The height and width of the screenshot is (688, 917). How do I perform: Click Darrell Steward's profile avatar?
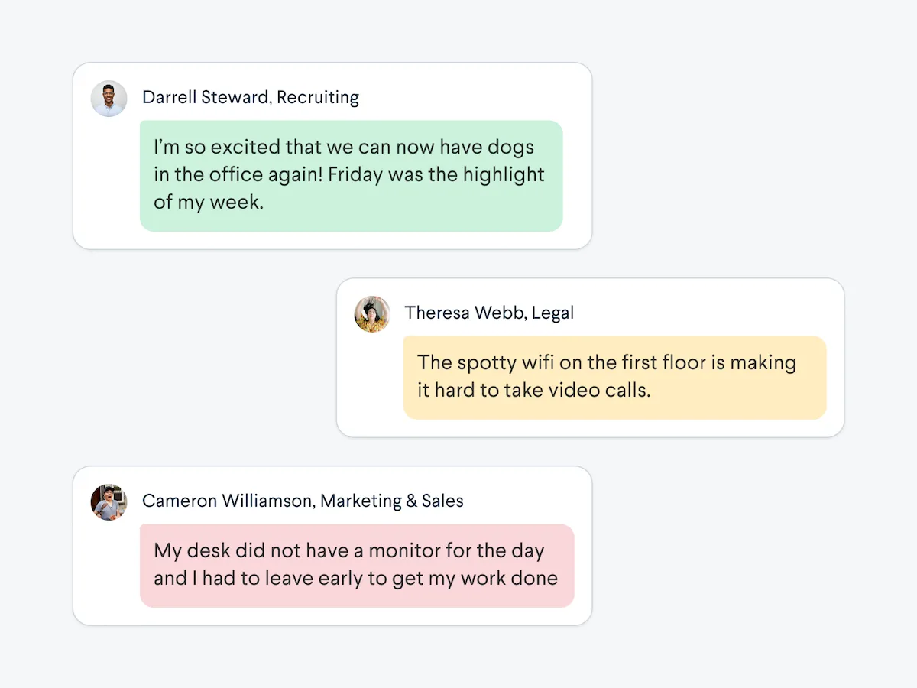tap(109, 99)
